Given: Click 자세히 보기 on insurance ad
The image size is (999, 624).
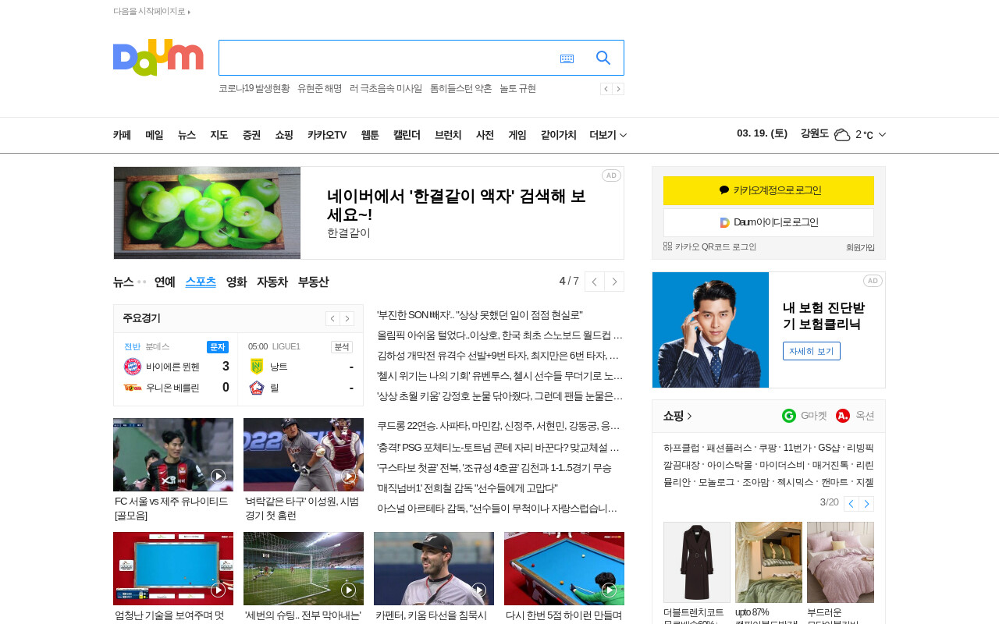Looking at the screenshot, I should [x=812, y=351].
